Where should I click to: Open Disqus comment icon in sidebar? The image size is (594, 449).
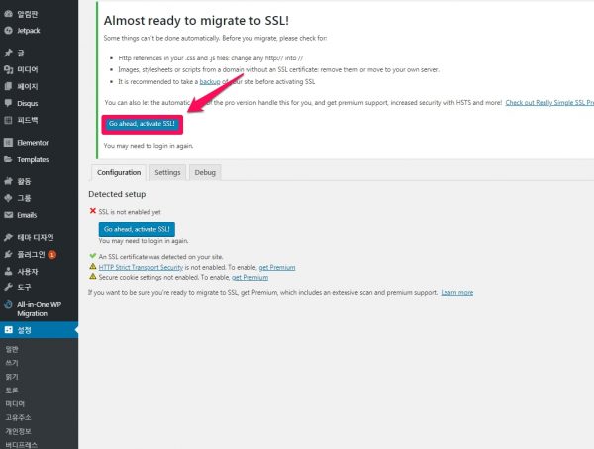coord(8,103)
